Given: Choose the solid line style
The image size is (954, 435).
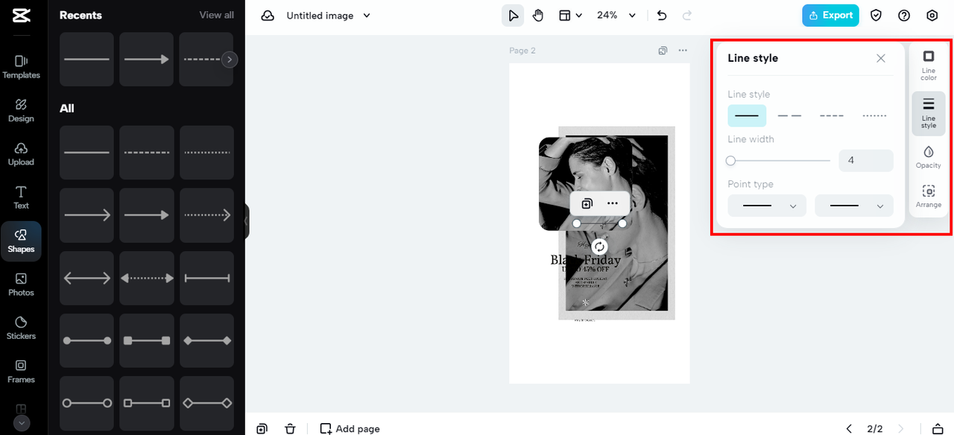Looking at the screenshot, I should coord(747,115).
